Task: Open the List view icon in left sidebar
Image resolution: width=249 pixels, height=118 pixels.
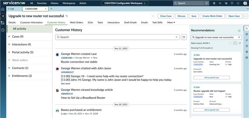Action: tap(3, 16)
